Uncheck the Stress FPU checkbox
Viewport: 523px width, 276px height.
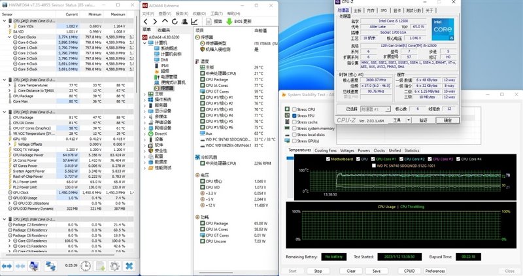point(294,116)
